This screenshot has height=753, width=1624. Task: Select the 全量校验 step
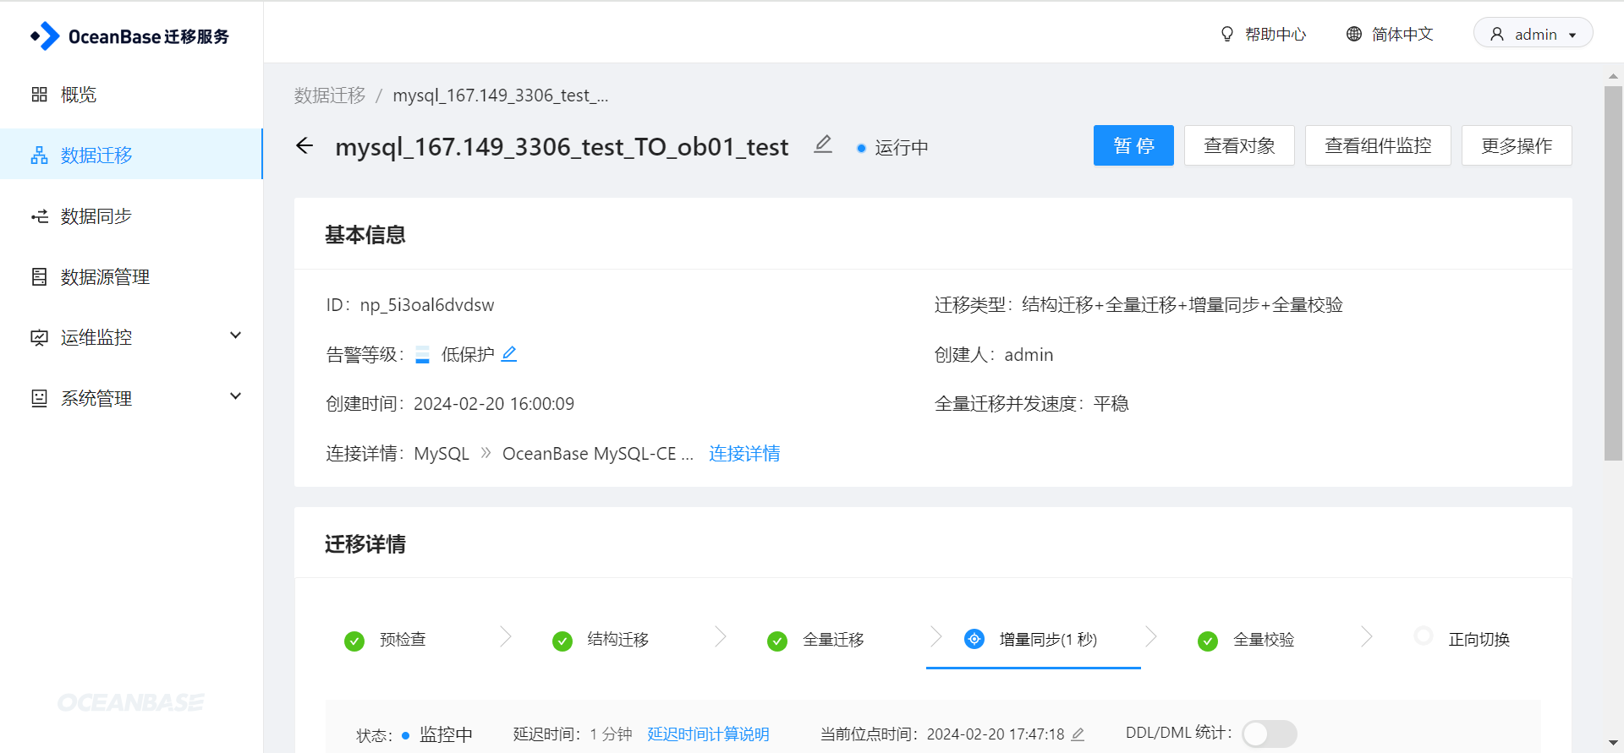tap(1264, 640)
